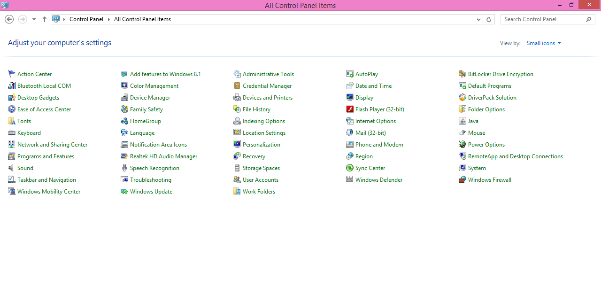Click the Credential Manager safe icon

[237, 85]
